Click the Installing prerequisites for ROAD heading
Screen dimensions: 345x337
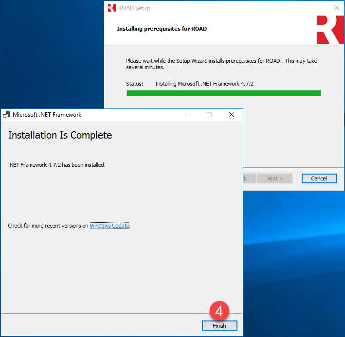point(162,29)
